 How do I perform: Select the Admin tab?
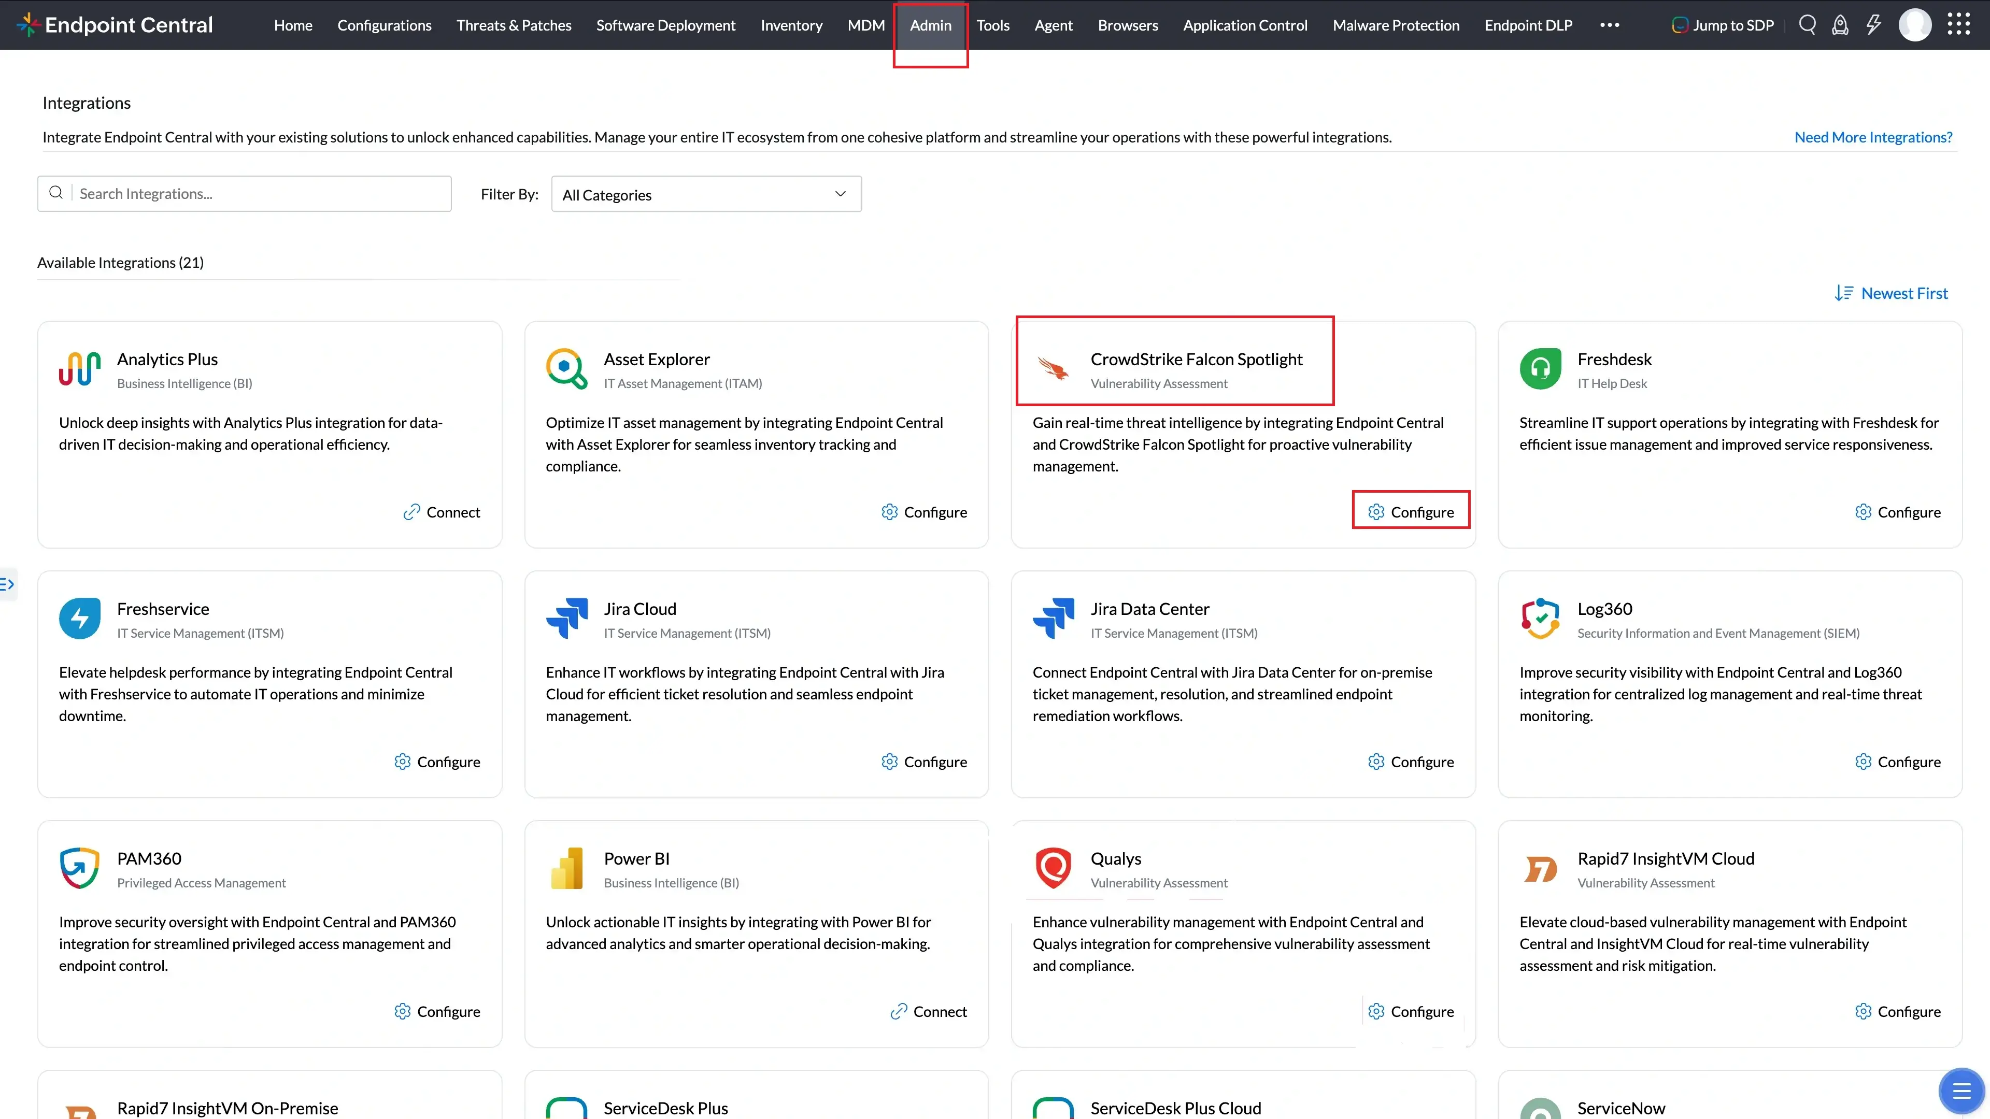[x=930, y=25]
